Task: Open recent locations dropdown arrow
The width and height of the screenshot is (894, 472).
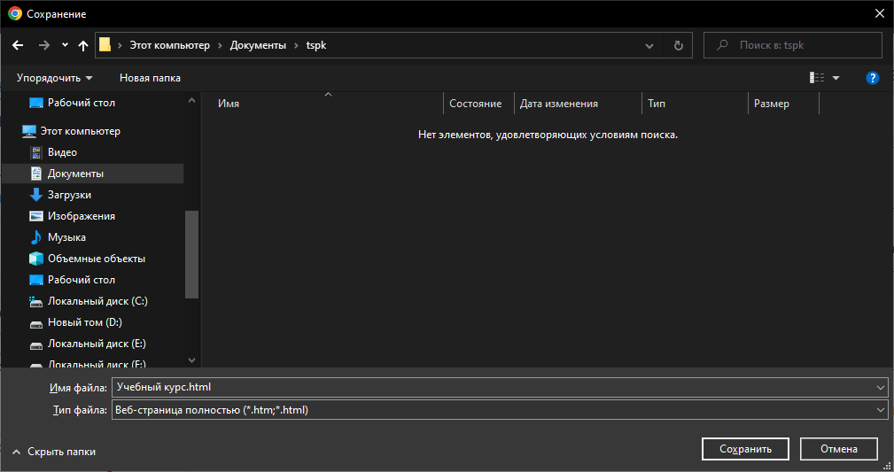Action: pyautogui.click(x=66, y=45)
